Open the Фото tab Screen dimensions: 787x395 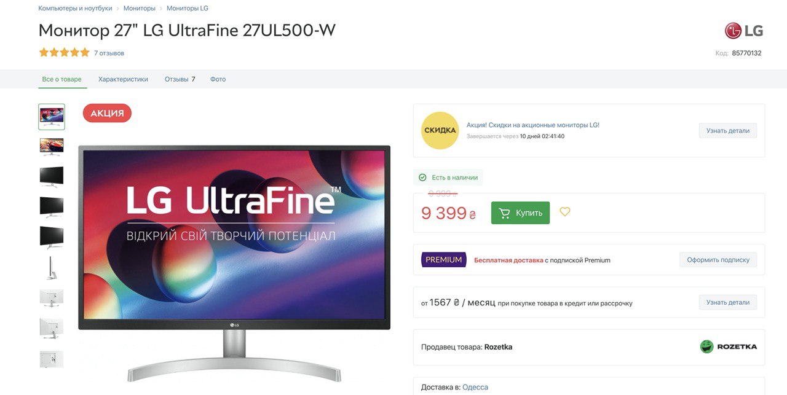point(218,79)
